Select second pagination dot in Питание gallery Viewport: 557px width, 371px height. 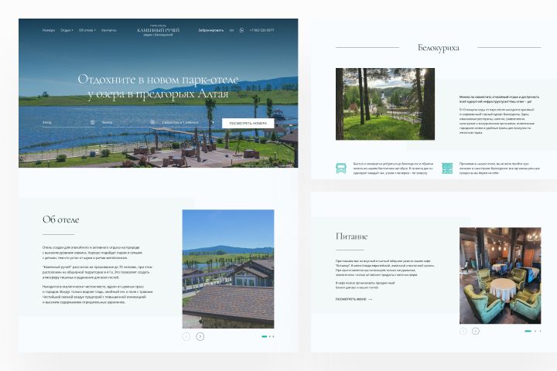point(535,331)
